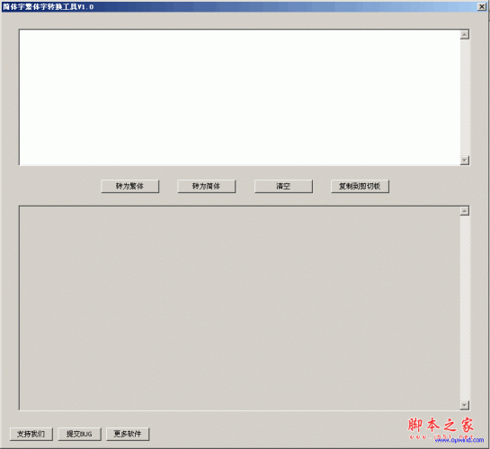Image resolution: width=490 pixels, height=449 pixels.
Task: Click the up arrow of input box scrollbar
Action: click(x=465, y=35)
